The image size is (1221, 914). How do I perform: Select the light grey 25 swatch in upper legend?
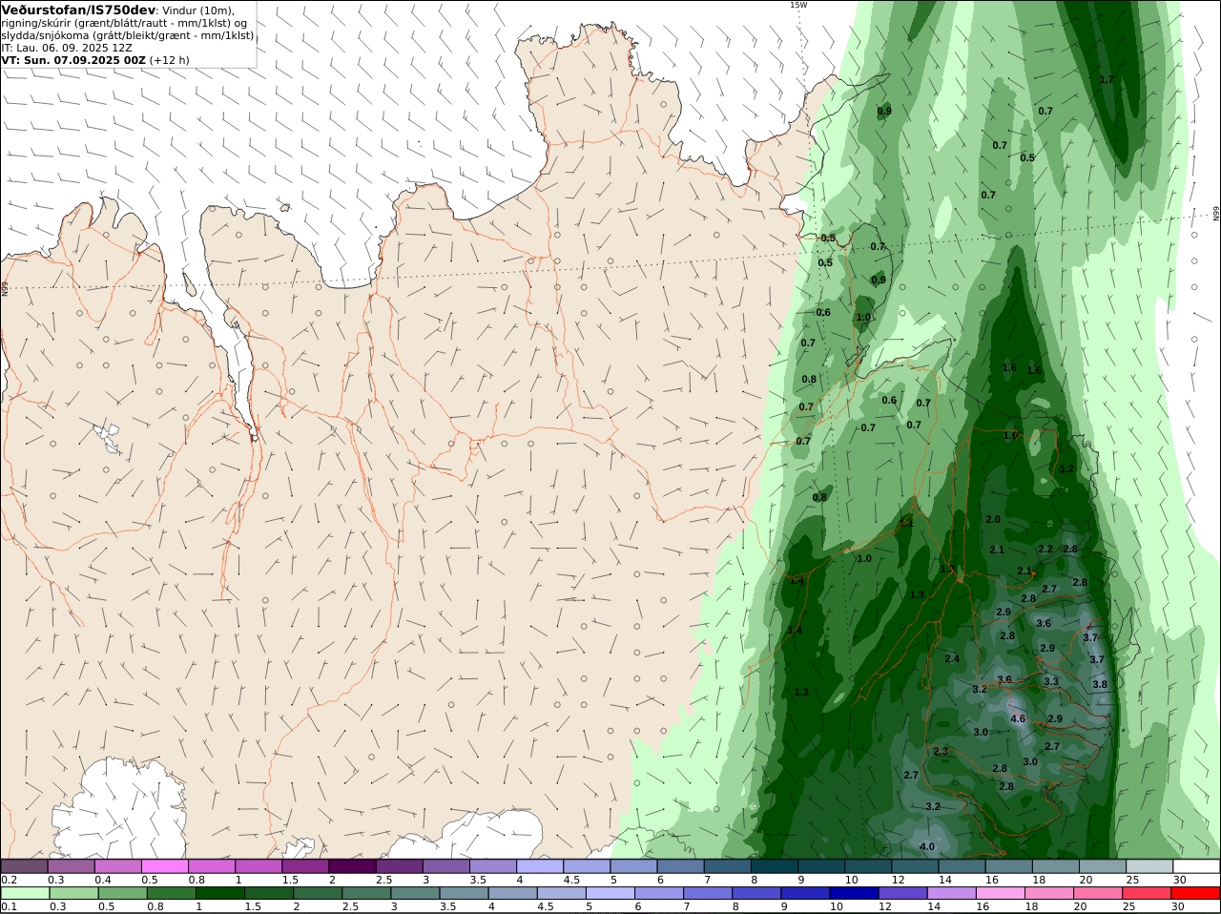tap(1149, 866)
